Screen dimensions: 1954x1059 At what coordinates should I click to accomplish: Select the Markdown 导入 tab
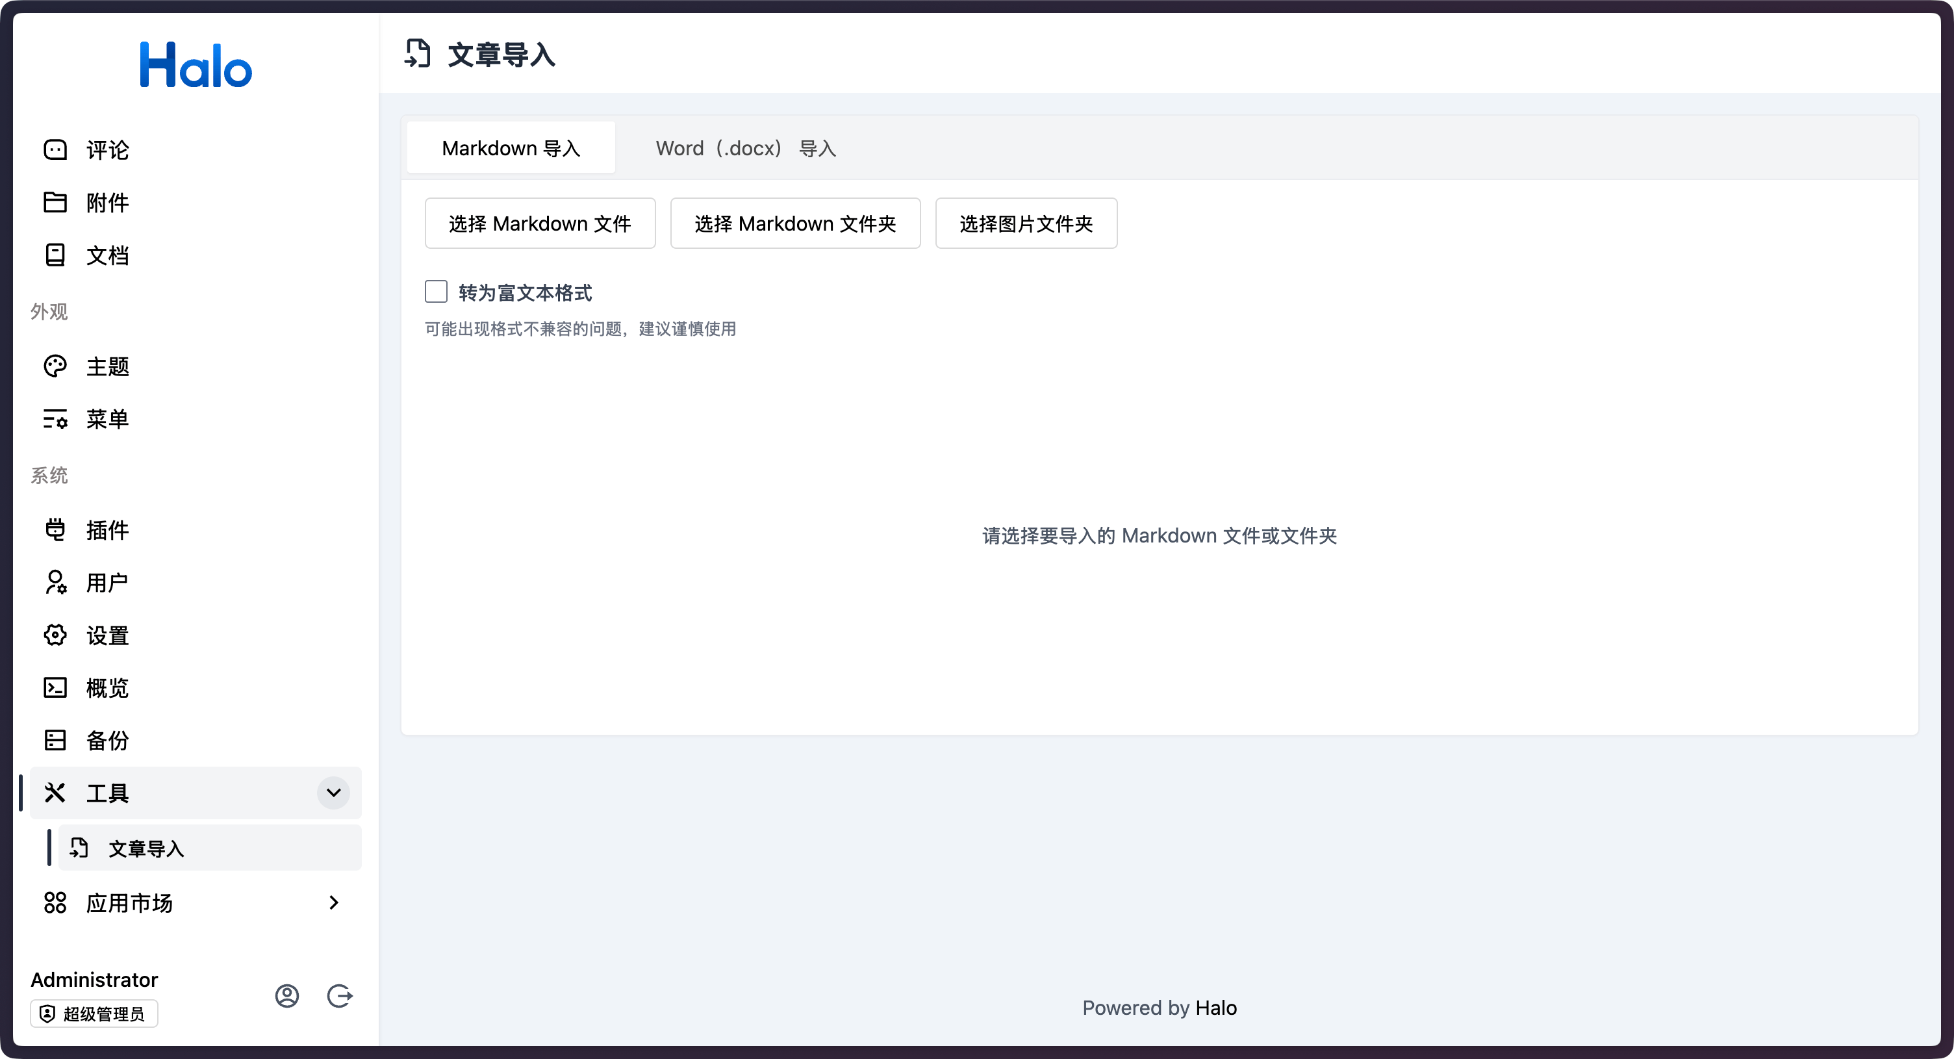click(511, 148)
